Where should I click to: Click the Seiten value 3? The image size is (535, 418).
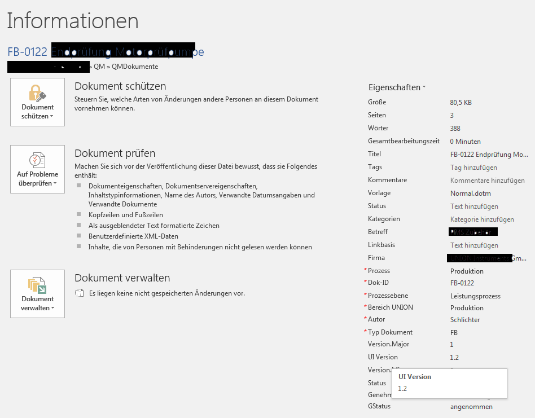(x=451, y=116)
